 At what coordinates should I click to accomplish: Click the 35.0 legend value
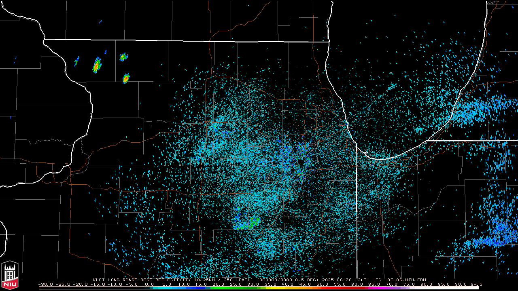(x=270, y=284)
